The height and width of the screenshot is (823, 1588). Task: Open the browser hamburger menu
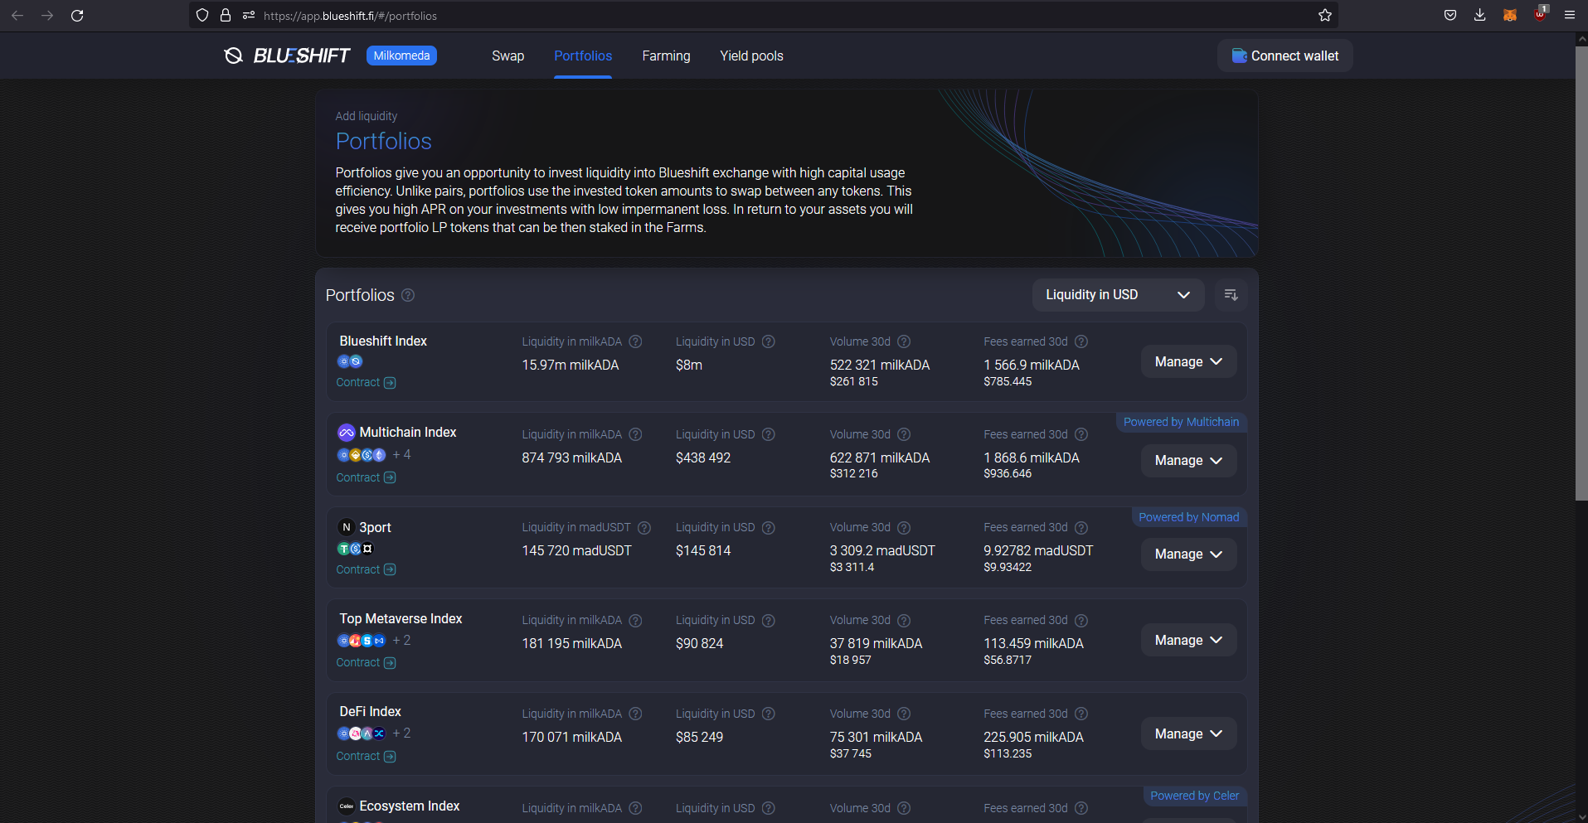click(1570, 16)
